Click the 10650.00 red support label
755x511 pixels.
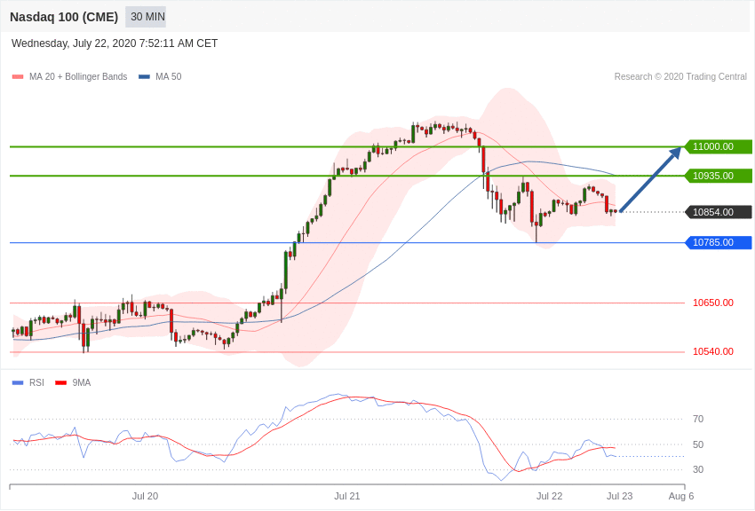(713, 303)
